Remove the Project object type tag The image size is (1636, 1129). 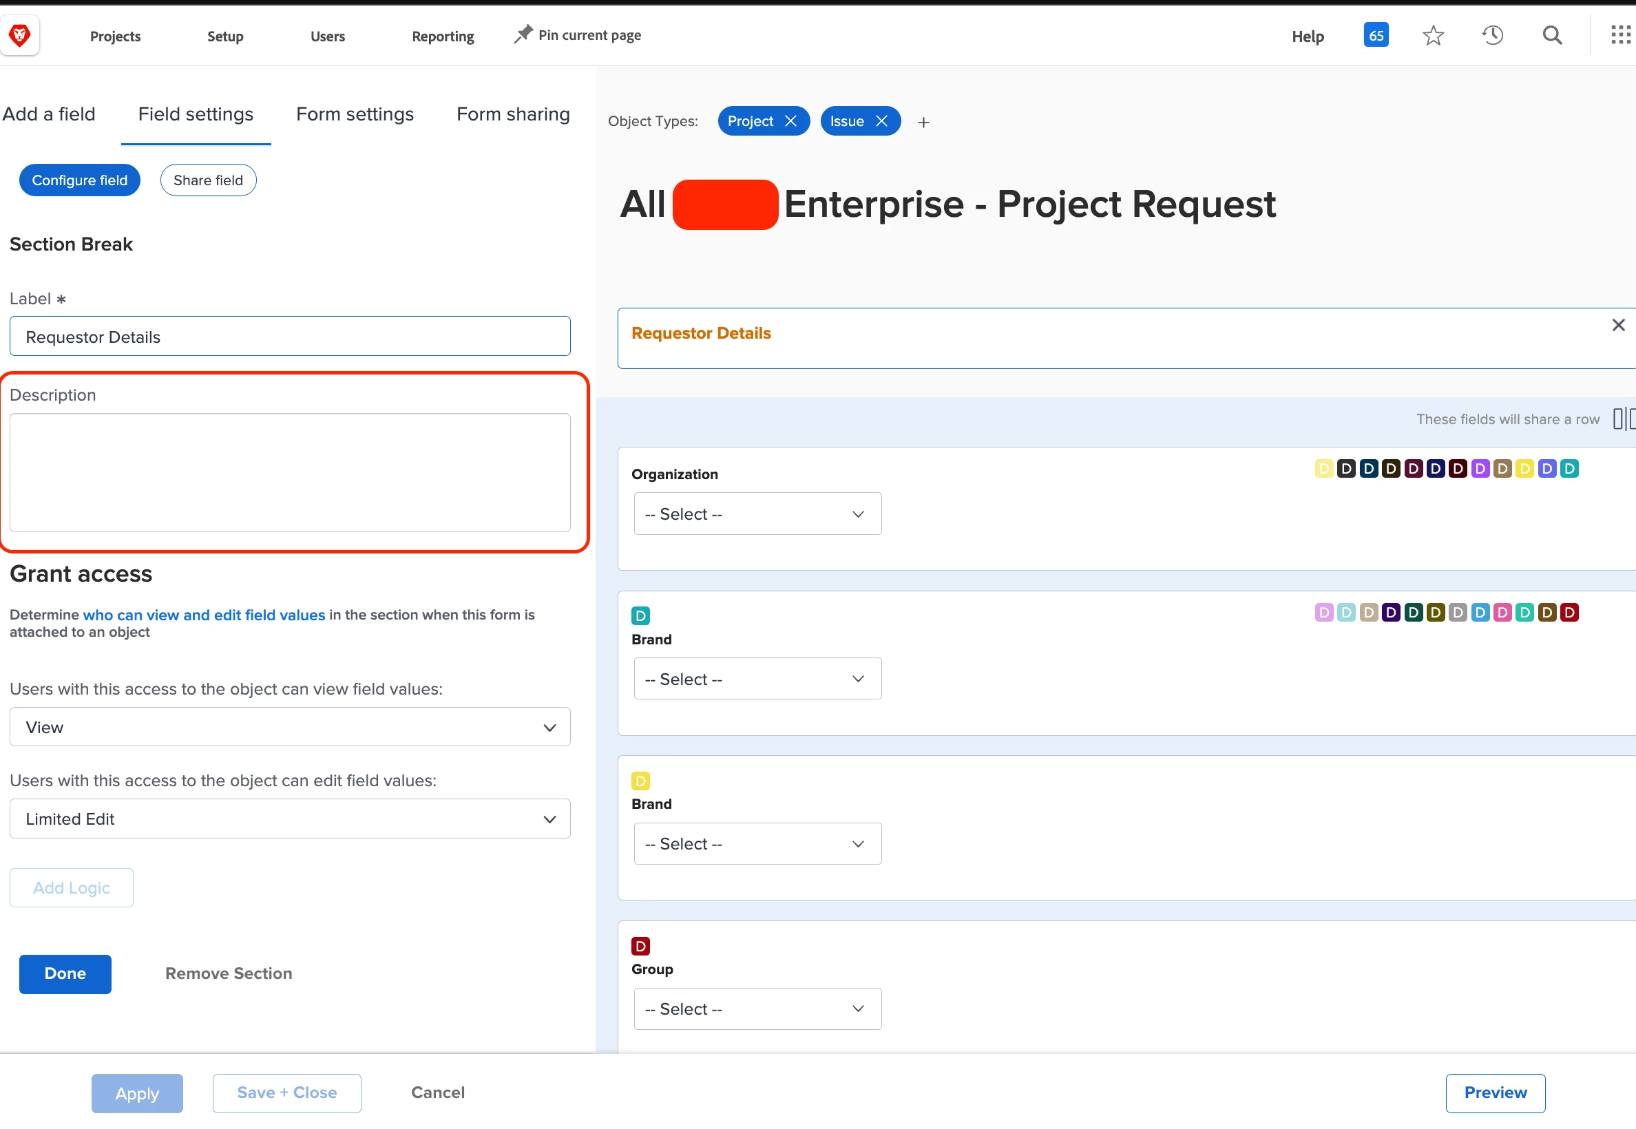(790, 121)
